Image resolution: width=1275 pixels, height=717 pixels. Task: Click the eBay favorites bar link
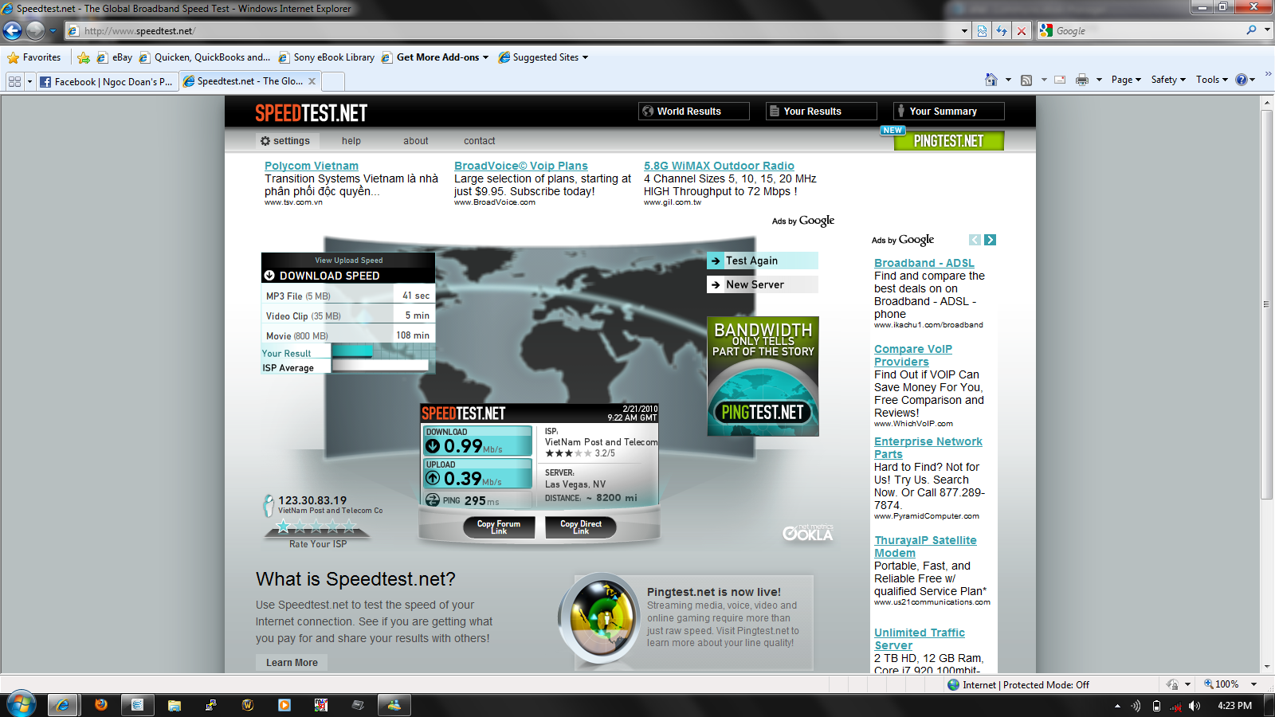(115, 57)
